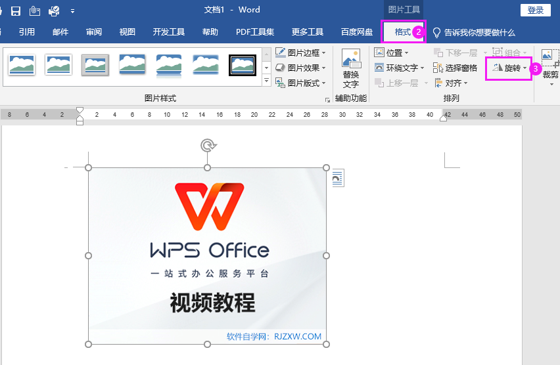The image size is (560, 365).
Task: Click the rotation handle above the image
Action: [208, 145]
